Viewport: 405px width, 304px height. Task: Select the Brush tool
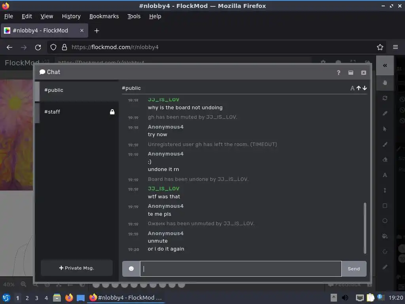385,144
